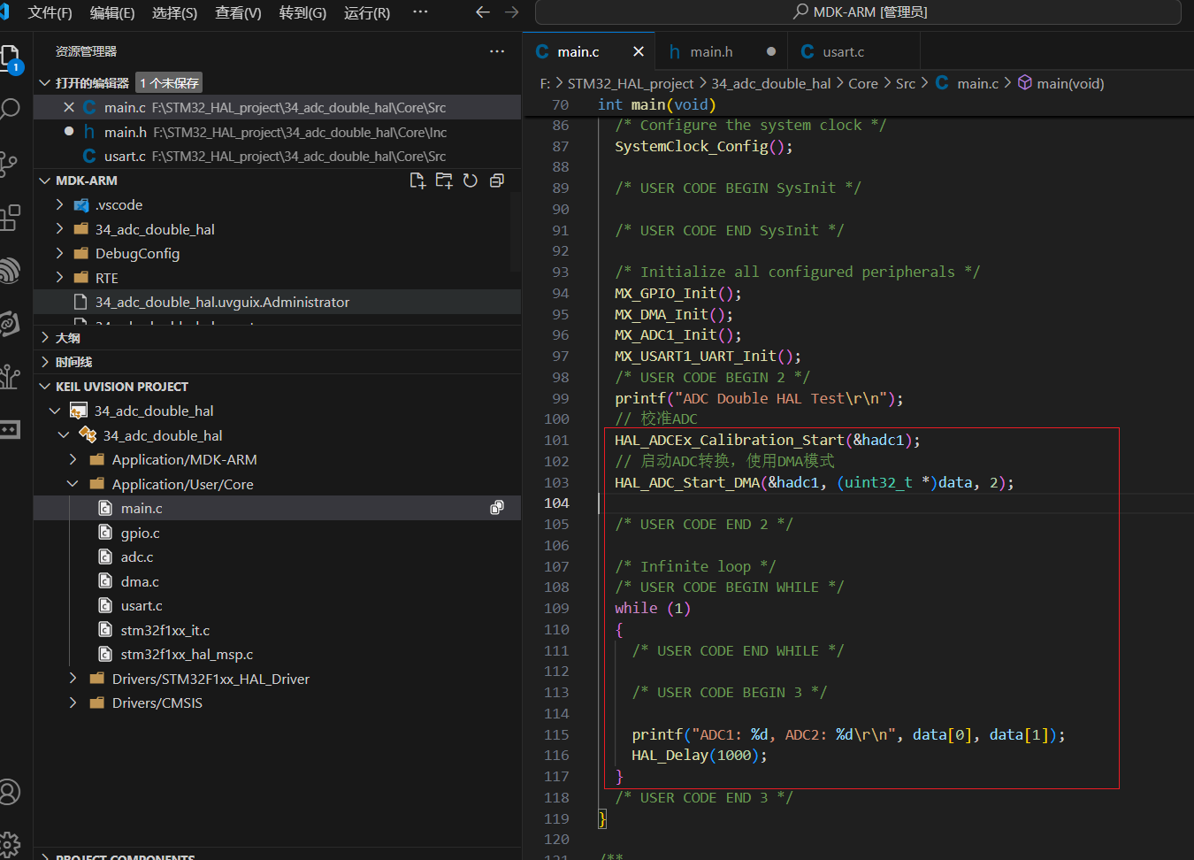Select usart.c in open editors list
Viewport: 1194px width, 860px height.
coord(277,156)
